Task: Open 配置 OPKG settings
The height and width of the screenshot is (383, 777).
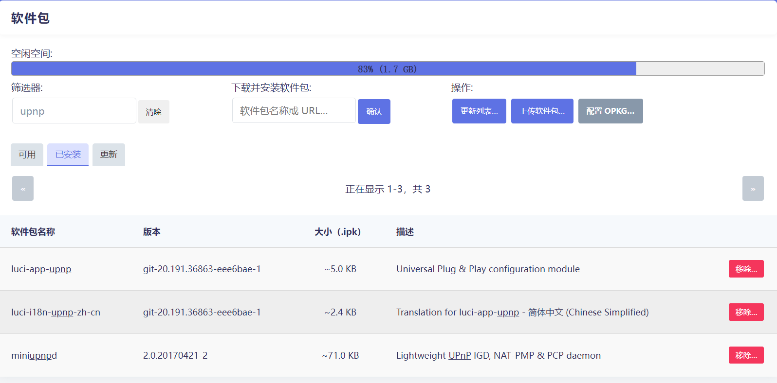Action: 610,111
